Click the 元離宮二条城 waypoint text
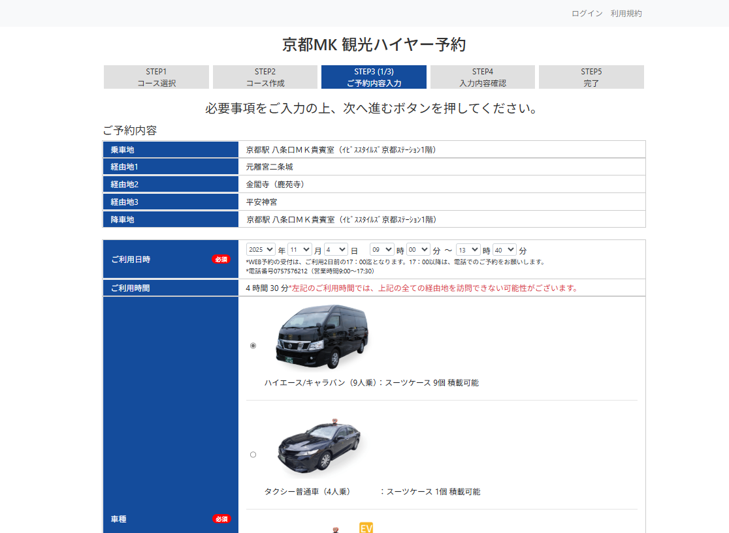The image size is (729, 533). click(x=270, y=166)
